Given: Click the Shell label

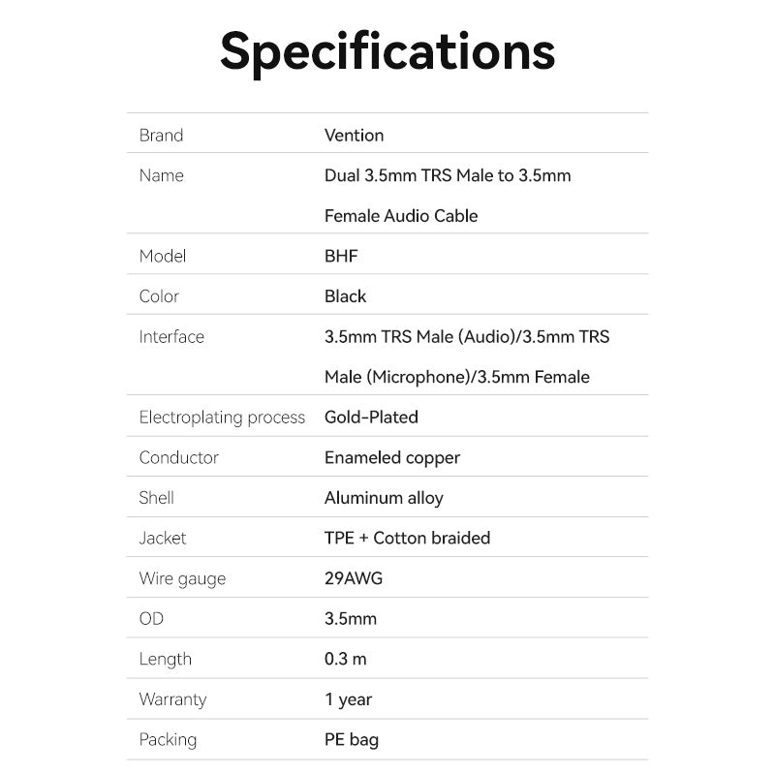Looking at the screenshot, I should tap(156, 498).
